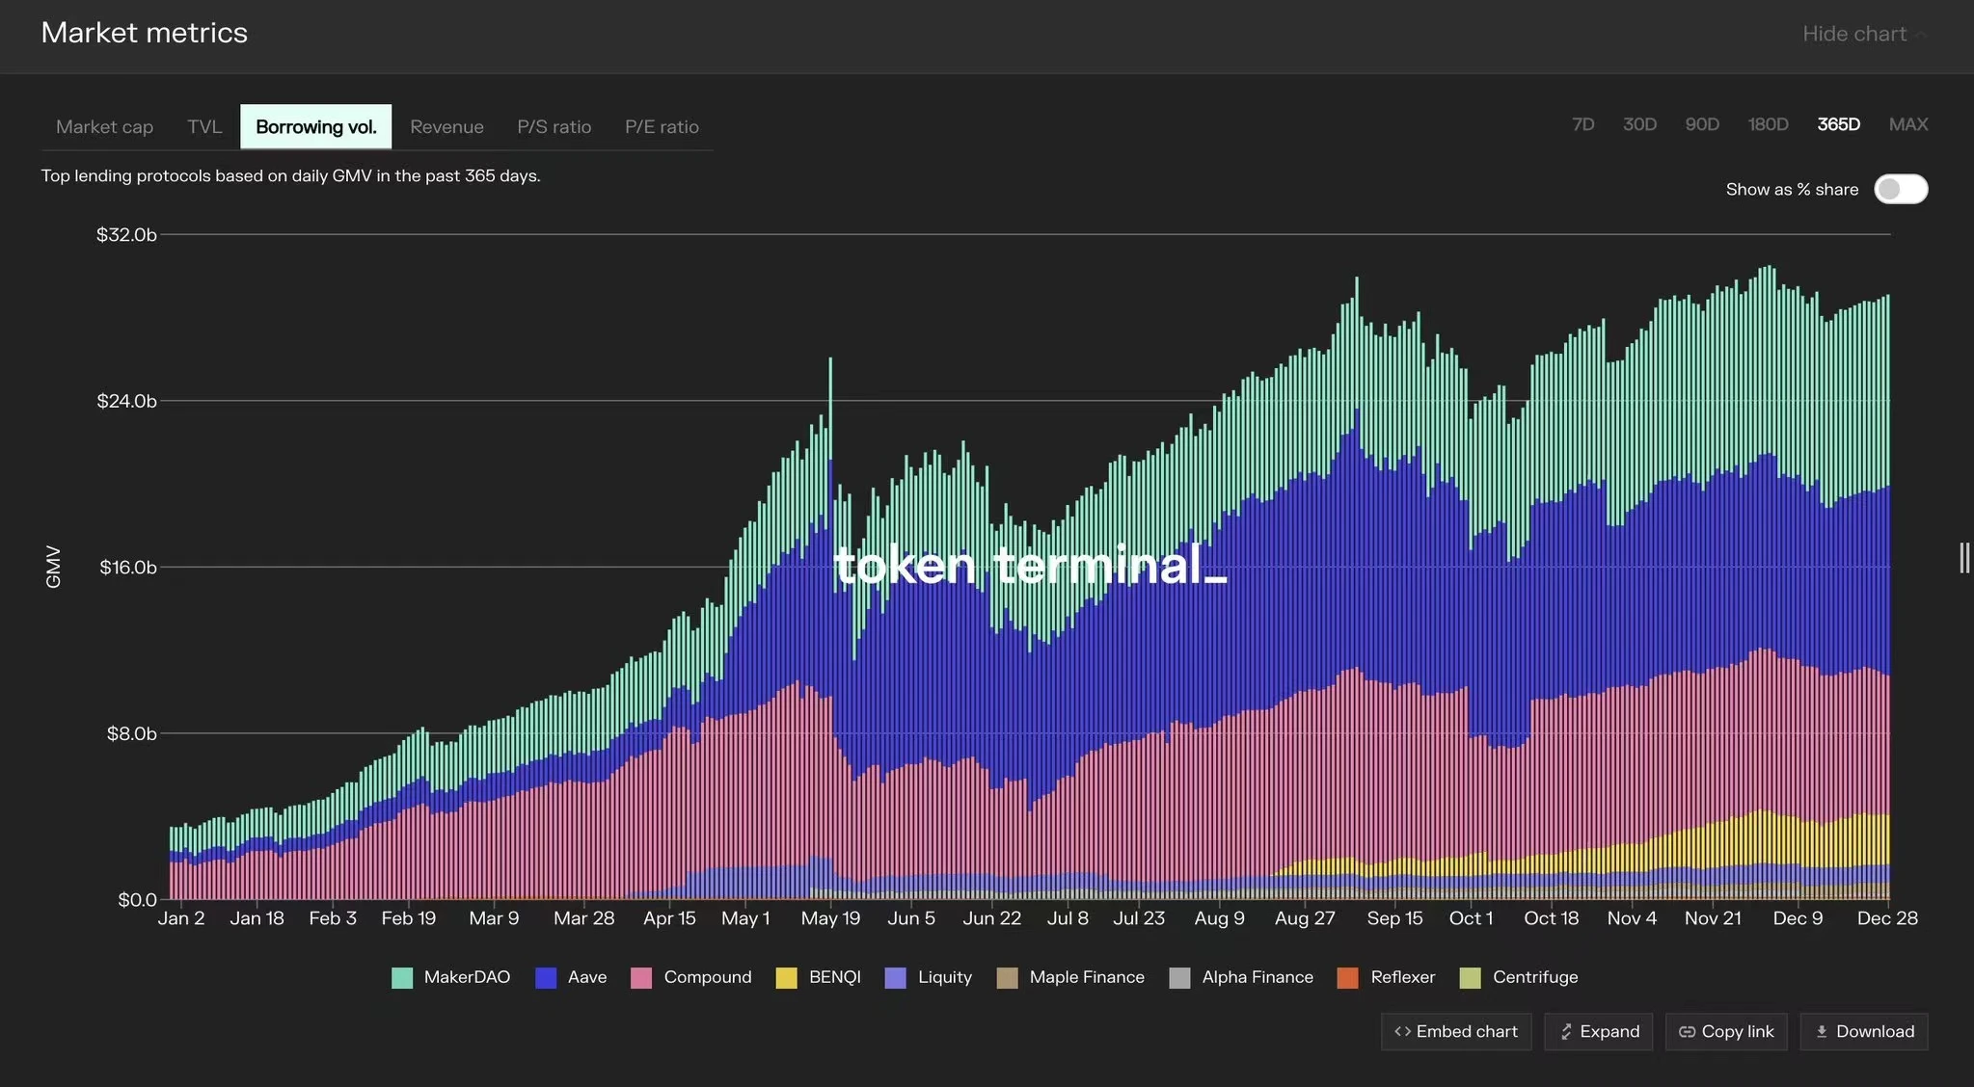Click the Copy link icon
This screenshot has height=1087, width=1974.
tap(1685, 1031)
